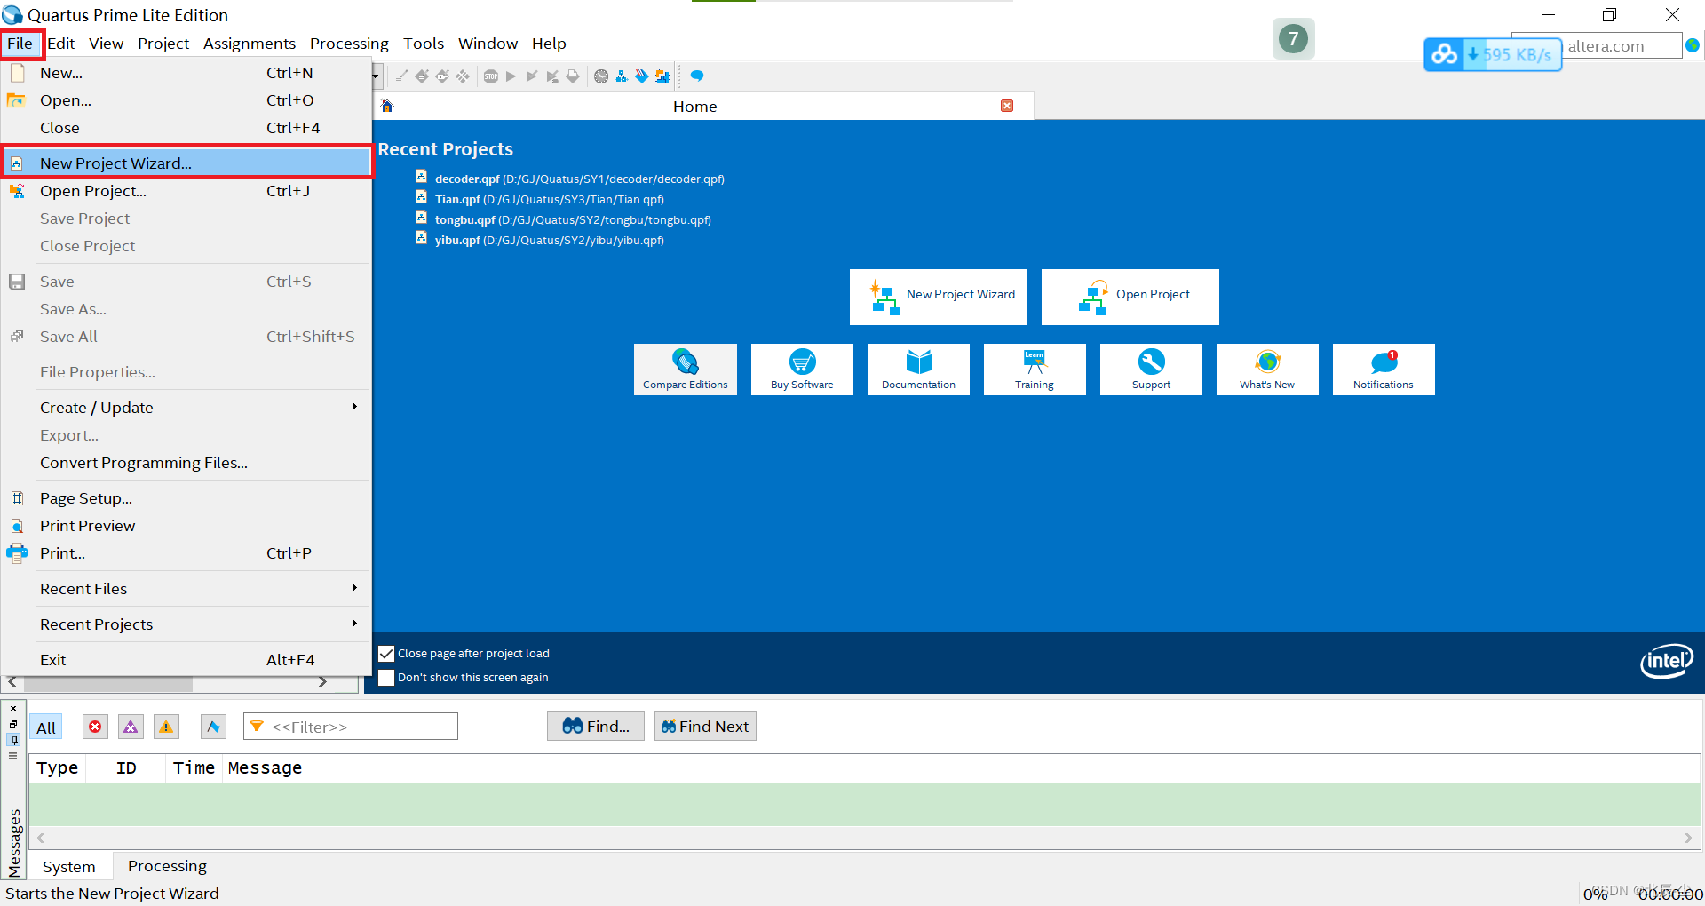Show warning messages filter icon
Image resolution: width=1705 pixels, height=906 pixels.
166,727
